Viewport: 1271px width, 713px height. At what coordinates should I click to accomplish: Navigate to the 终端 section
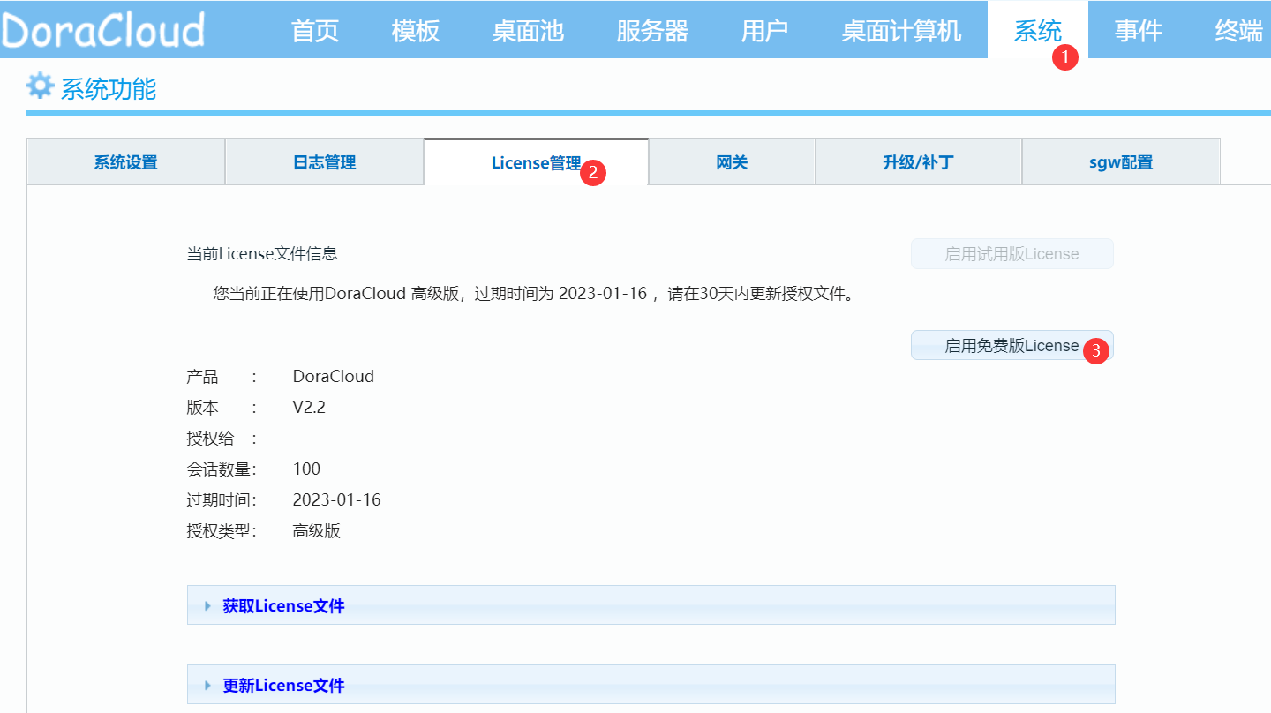(1239, 29)
